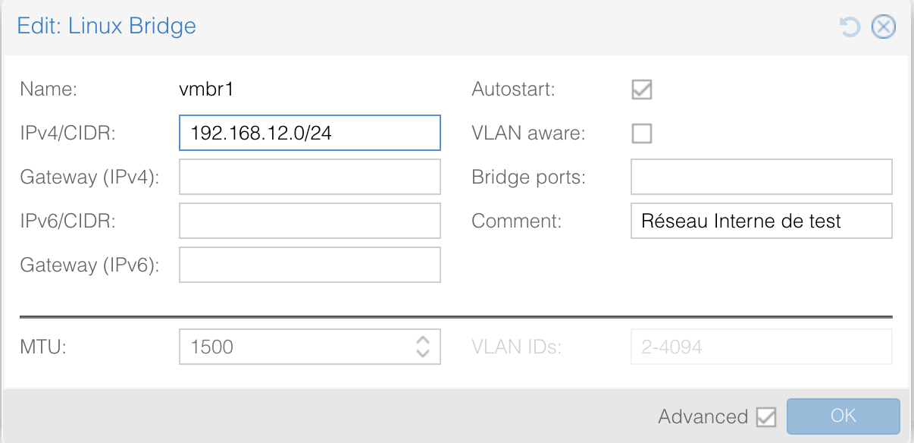Uncheck the Advanced checkbox

pos(767,416)
